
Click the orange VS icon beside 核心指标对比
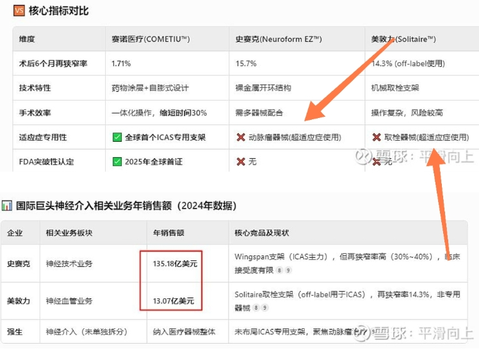click(x=19, y=11)
